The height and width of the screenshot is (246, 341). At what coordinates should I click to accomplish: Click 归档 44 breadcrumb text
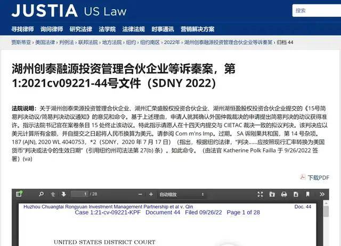285,42
